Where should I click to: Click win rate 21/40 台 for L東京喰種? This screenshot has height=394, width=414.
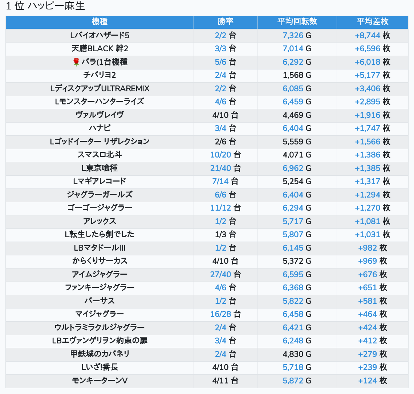(x=226, y=168)
